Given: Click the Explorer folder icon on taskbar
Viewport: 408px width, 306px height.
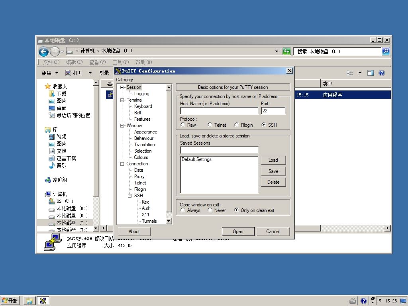Looking at the screenshot, I should click(29, 301).
